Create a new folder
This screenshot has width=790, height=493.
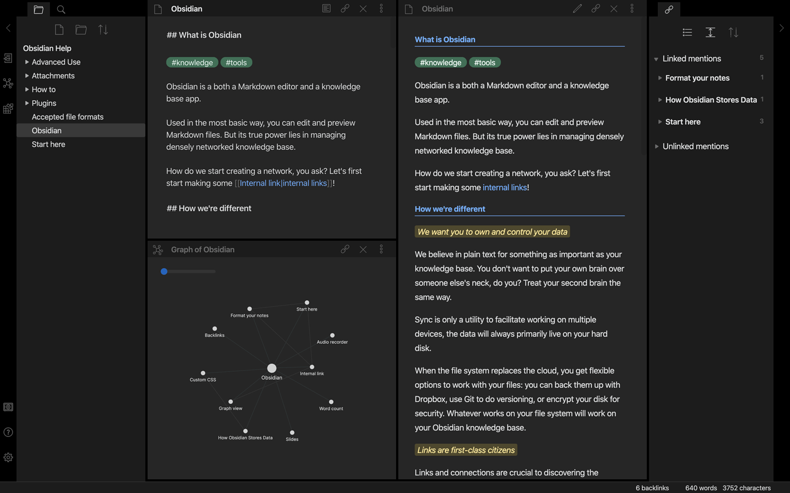[81, 30]
